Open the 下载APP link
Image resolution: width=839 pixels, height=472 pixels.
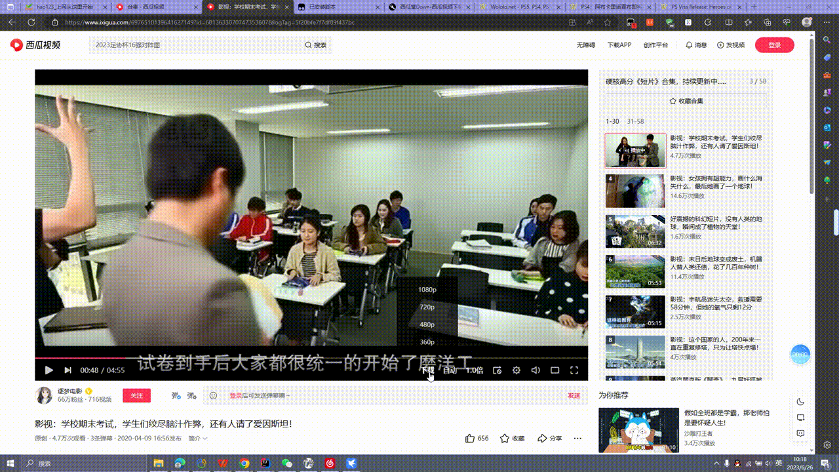coord(619,45)
